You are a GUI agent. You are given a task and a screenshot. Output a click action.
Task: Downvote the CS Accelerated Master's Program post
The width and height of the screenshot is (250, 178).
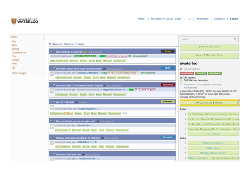[x=54, y=85]
